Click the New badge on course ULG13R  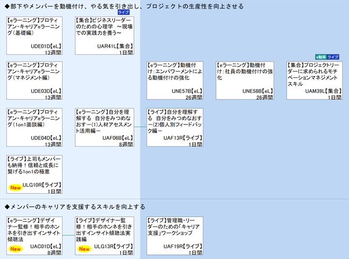[84, 249]
